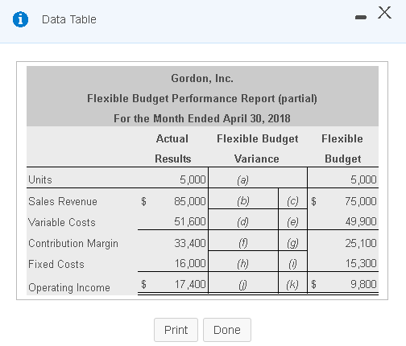Click the Gordon, Inc. heading

202,78
